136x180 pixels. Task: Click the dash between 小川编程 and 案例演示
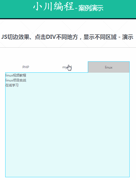pyautogui.click(x=76, y=8)
